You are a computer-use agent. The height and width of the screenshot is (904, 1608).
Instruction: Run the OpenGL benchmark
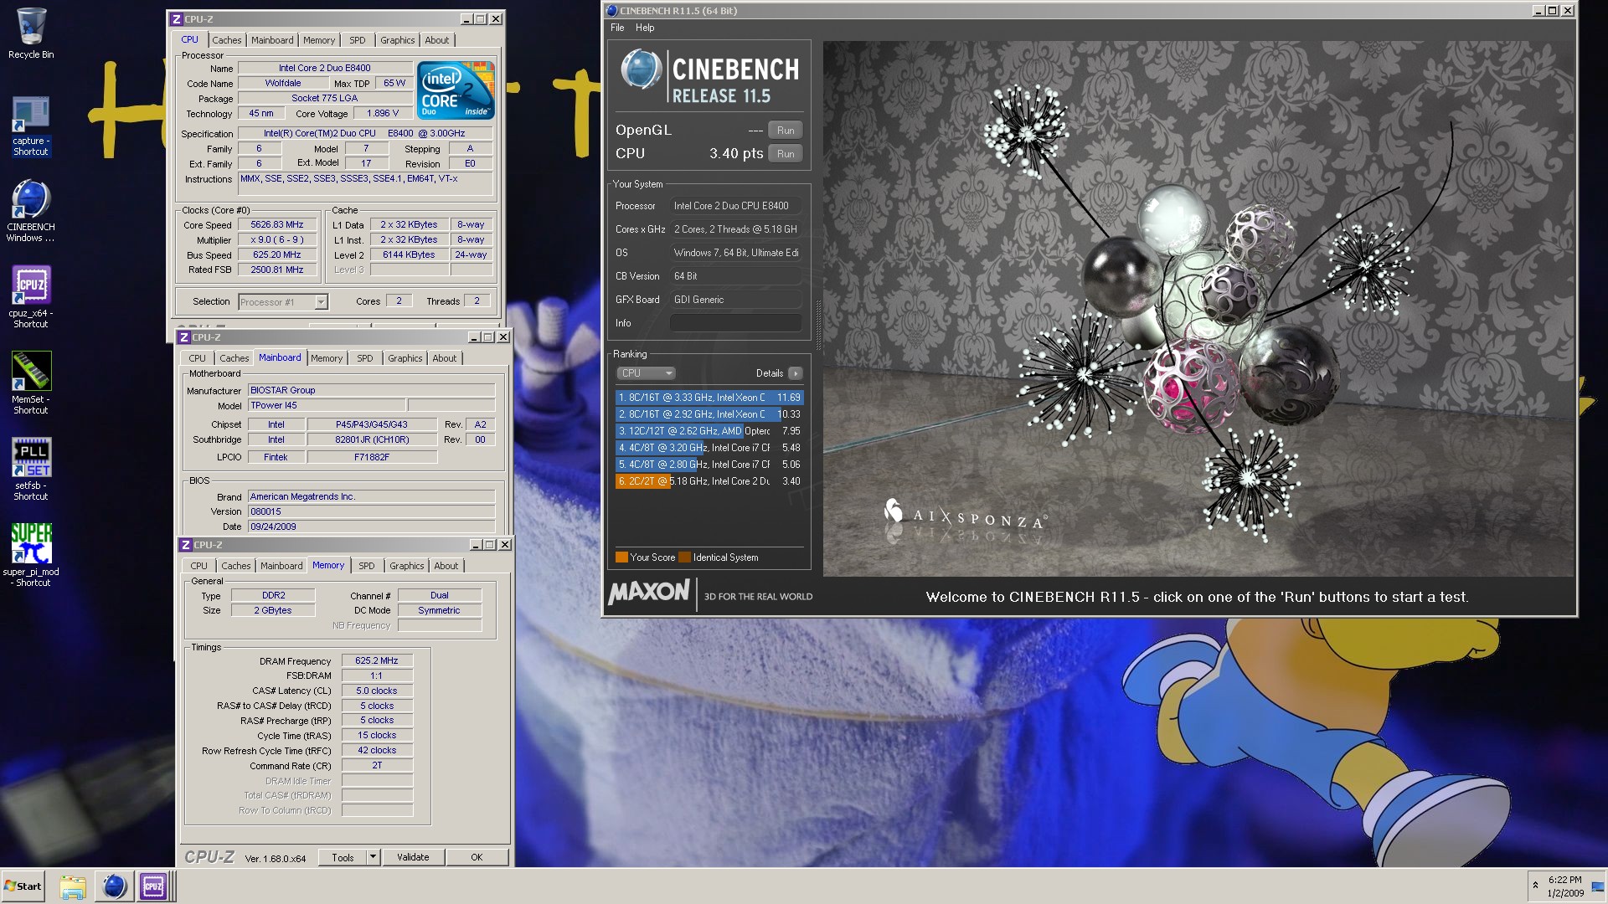(786, 131)
